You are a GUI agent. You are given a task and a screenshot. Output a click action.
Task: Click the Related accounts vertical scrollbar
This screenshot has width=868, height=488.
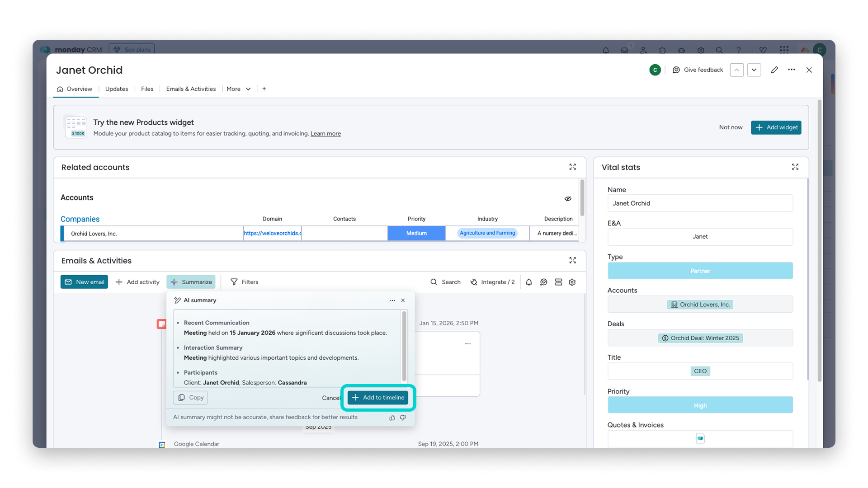coord(582,198)
